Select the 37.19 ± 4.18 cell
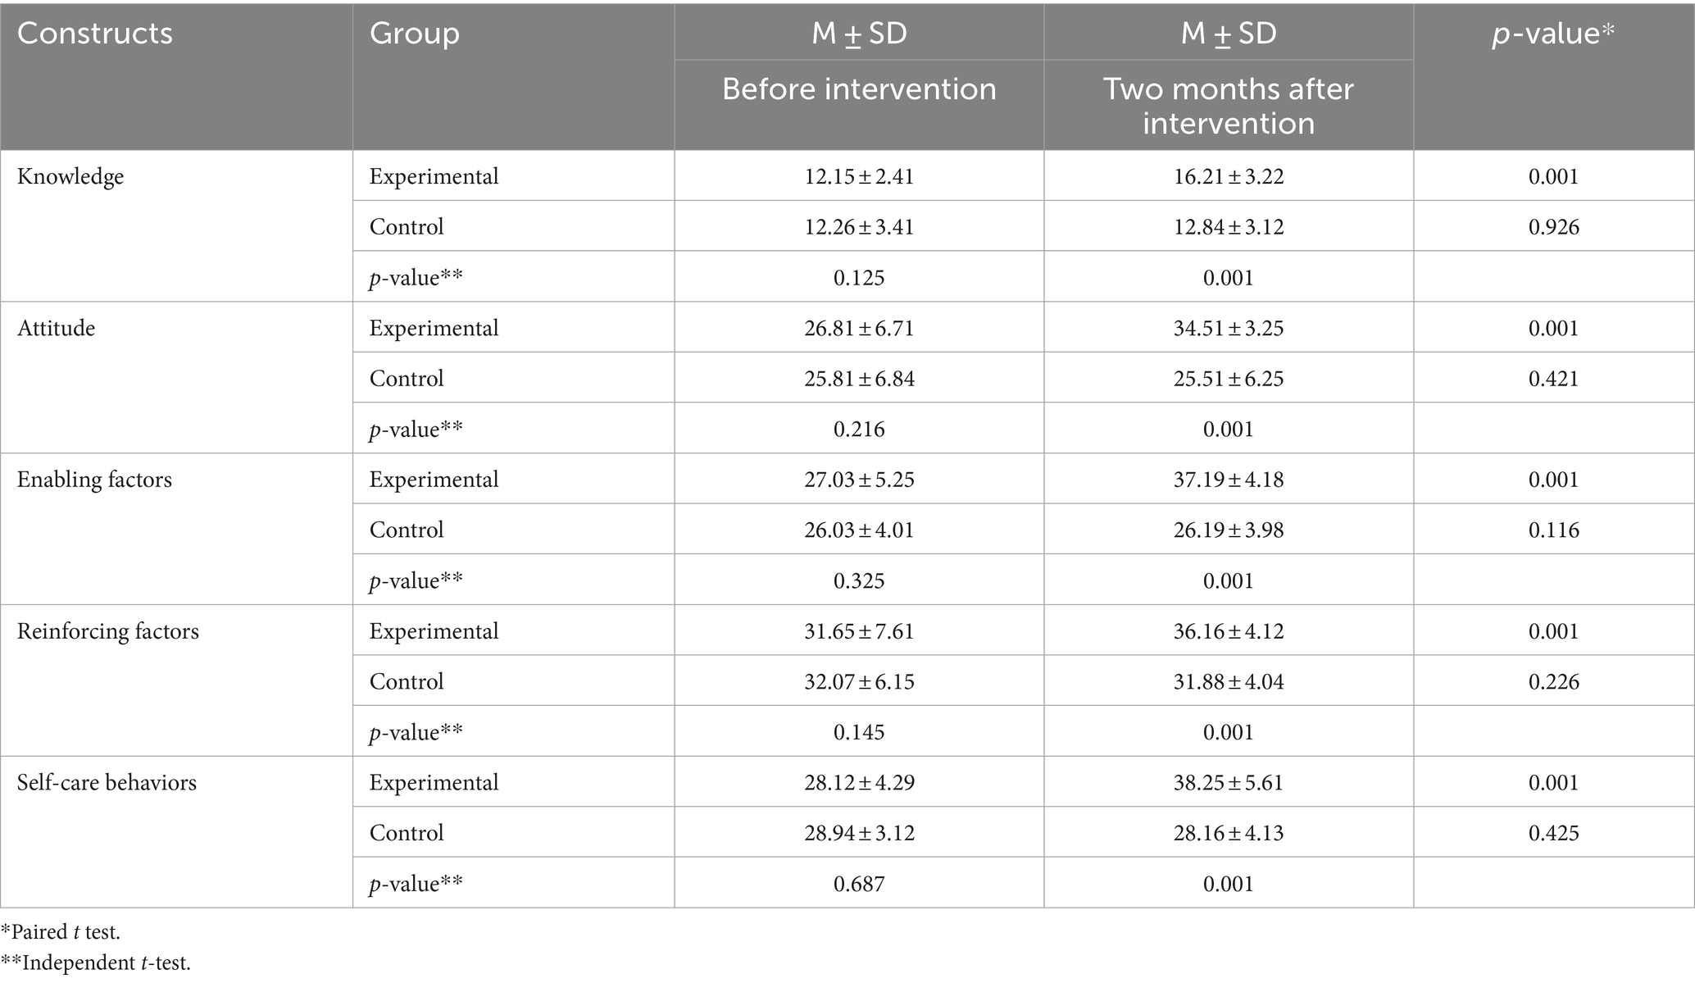1695x983 pixels. click(x=1229, y=479)
